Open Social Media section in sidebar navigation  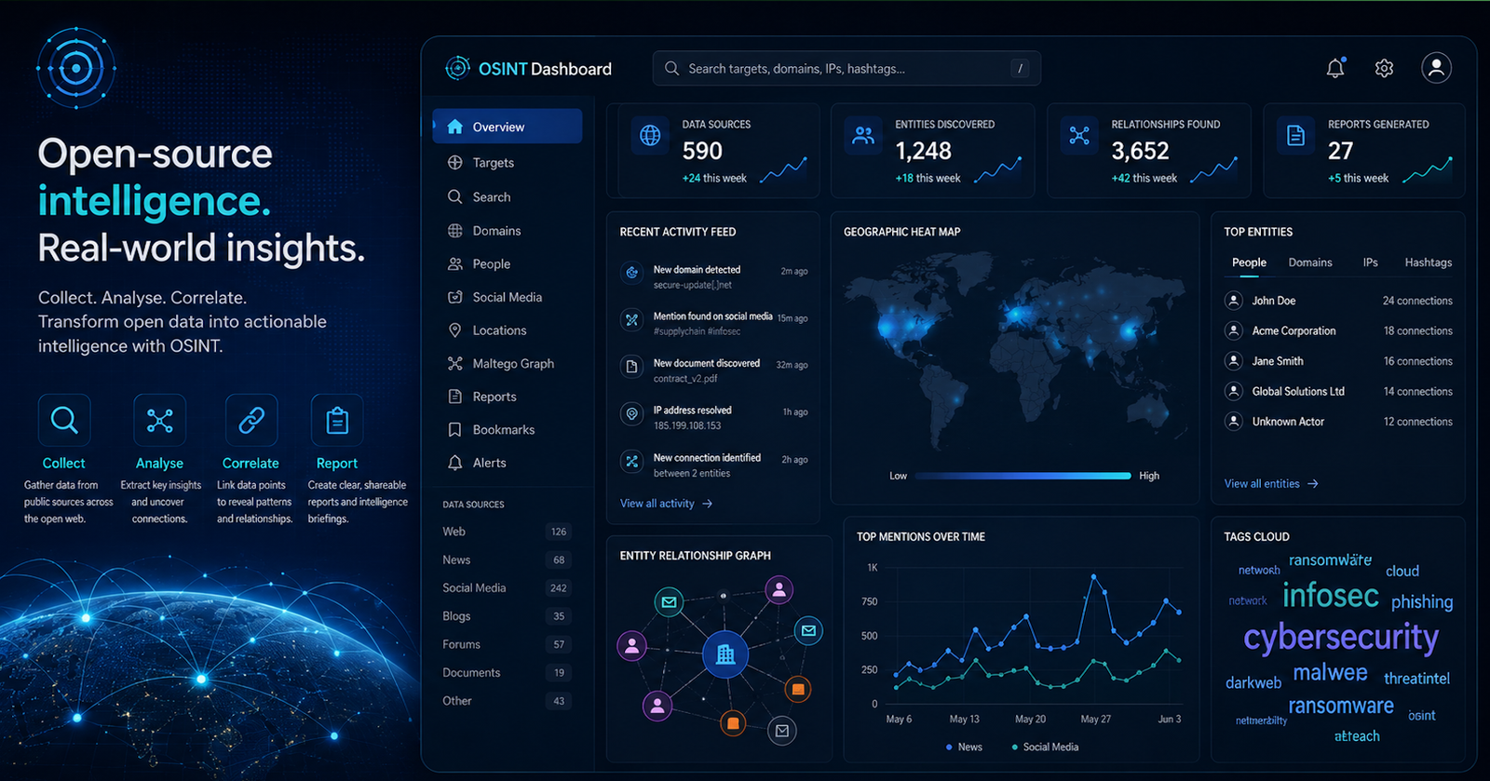508,297
